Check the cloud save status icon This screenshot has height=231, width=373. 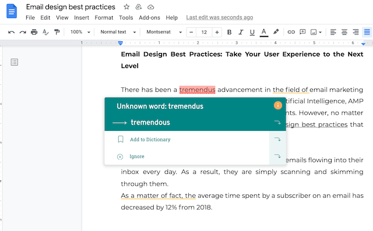pos(150,7)
